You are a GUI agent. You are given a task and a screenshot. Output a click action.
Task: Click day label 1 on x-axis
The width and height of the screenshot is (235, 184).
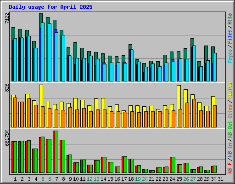15,179
